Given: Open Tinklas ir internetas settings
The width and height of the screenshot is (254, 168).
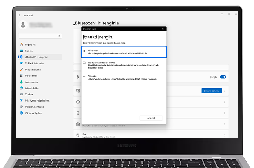Looking at the screenshot, I should tap(34, 63).
